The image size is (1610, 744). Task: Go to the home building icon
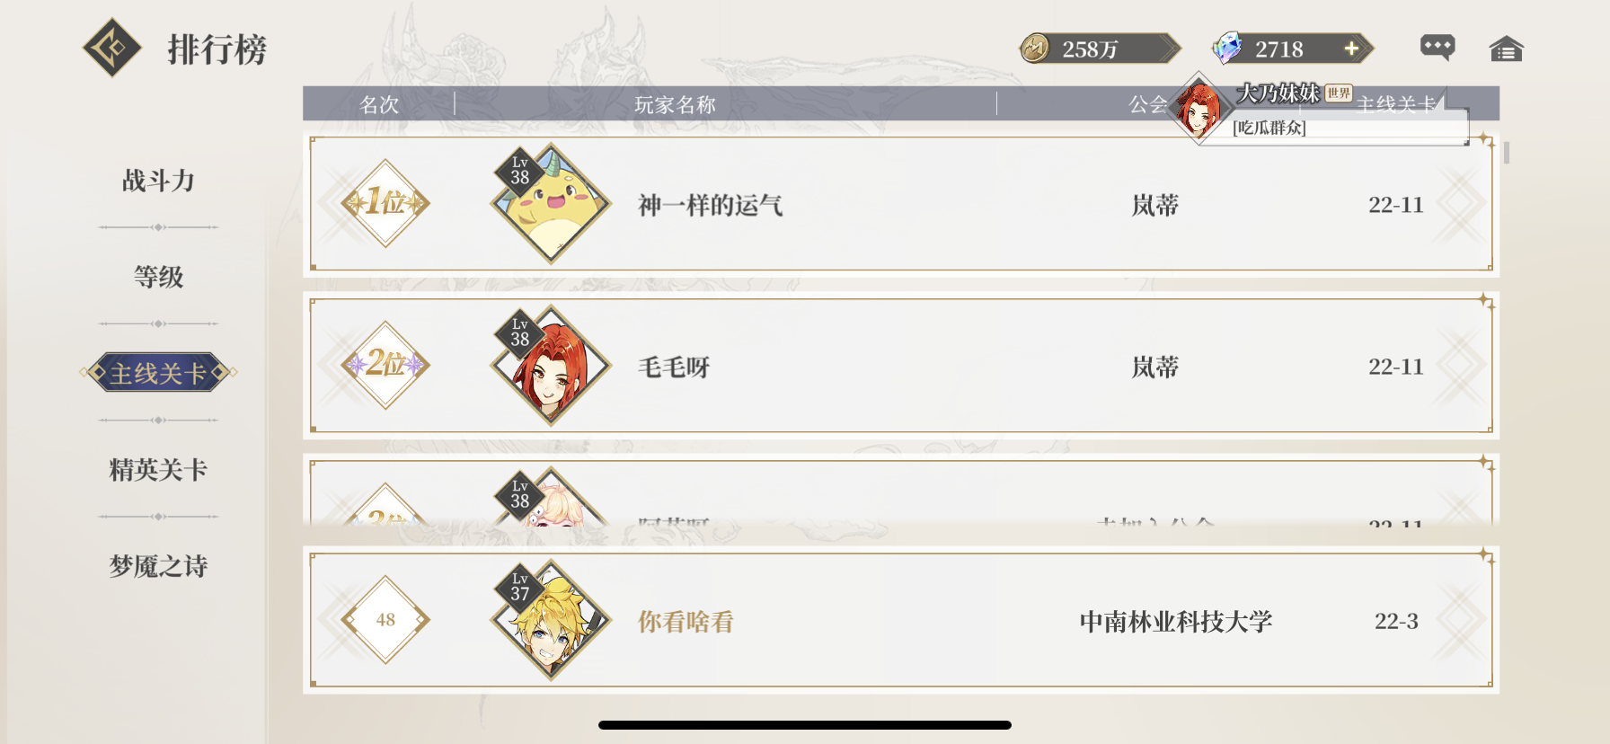tap(1507, 49)
